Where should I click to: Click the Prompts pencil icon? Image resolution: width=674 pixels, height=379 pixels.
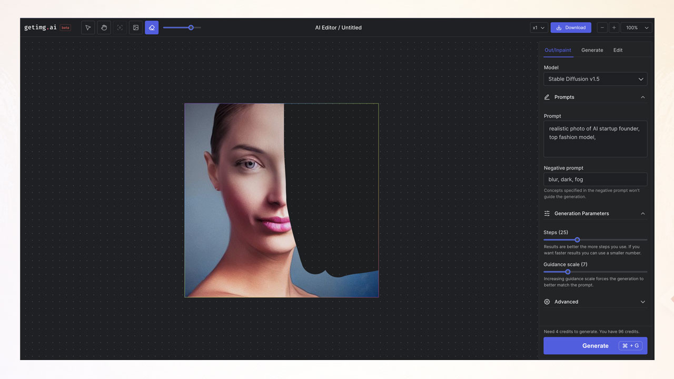pos(548,97)
